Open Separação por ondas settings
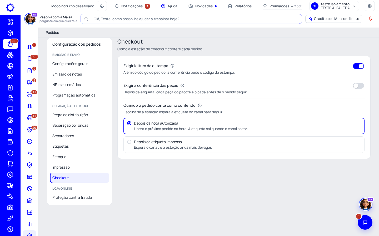The image size is (379, 236). [79, 125]
